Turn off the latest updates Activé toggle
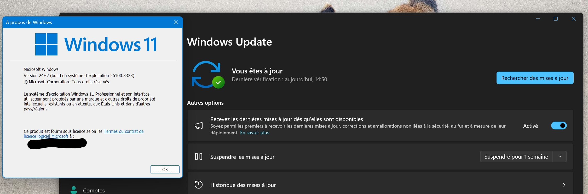Image resolution: width=588 pixels, height=194 pixels. coord(559,126)
